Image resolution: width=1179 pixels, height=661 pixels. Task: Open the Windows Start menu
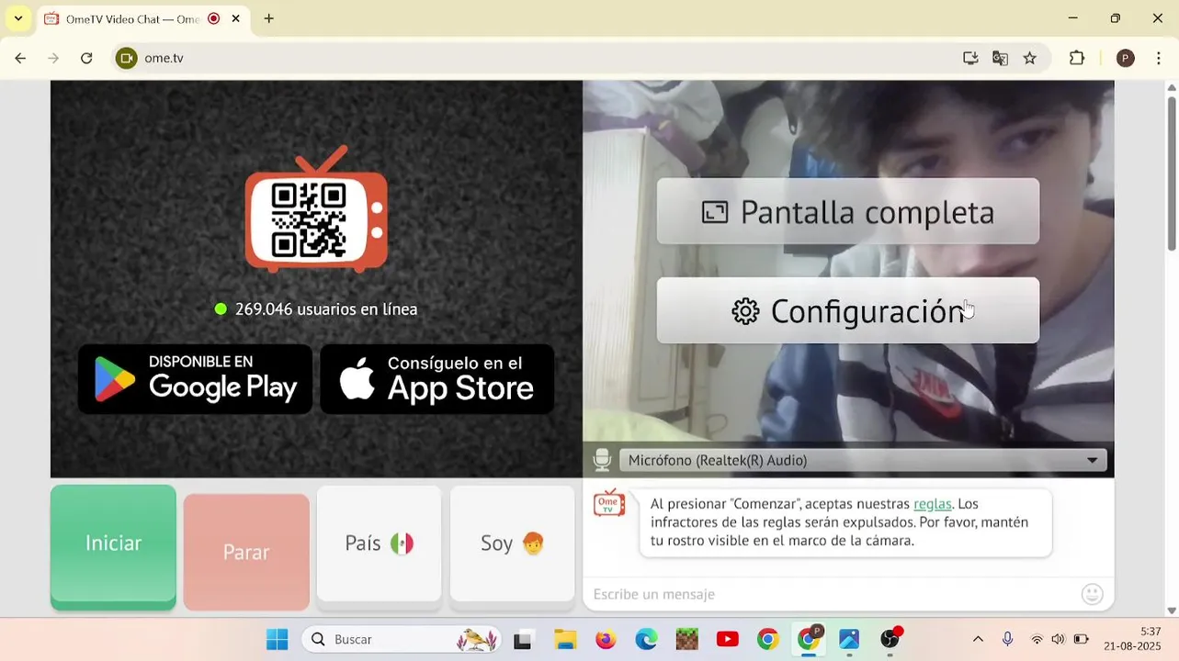pyautogui.click(x=277, y=639)
